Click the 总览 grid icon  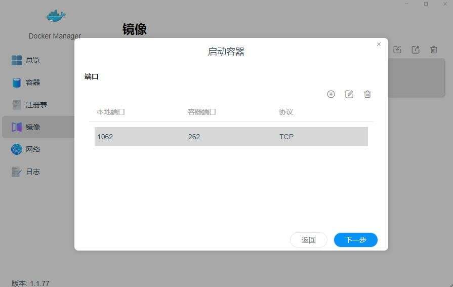[17, 60]
